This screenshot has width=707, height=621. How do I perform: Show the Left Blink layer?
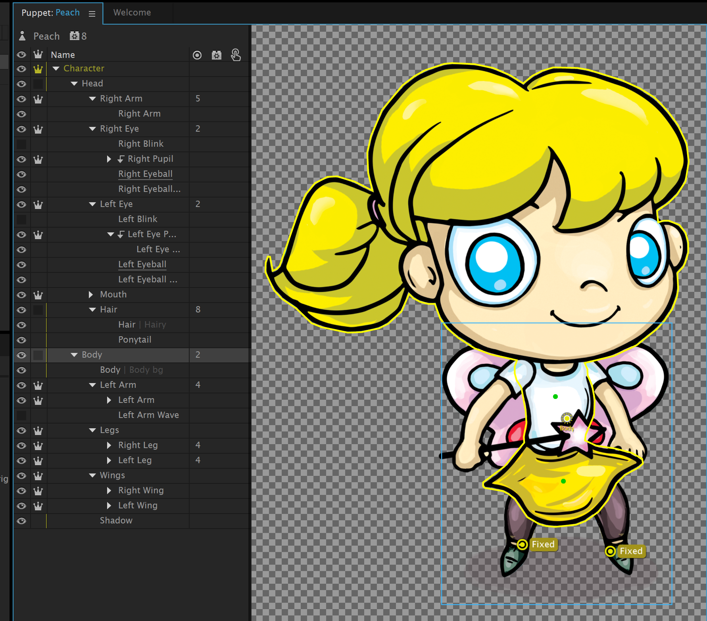21,219
